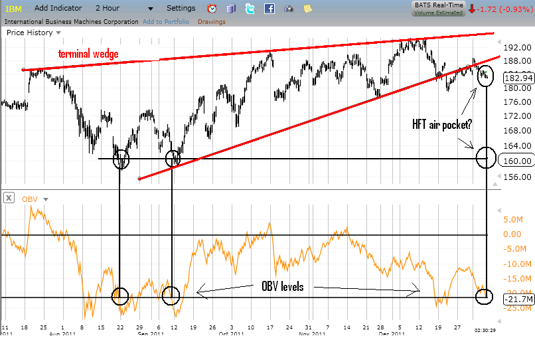Image resolution: width=535 pixels, height=344 pixels.
Task: Click the triangle above the OBV 5.0M scale label
Action: tap(499, 211)
